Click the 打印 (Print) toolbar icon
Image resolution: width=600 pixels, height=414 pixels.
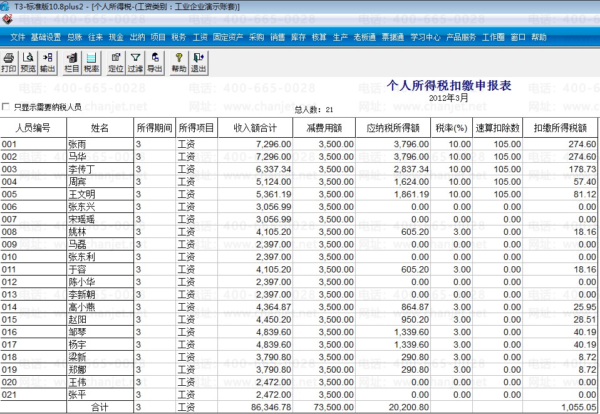(9, 63)
